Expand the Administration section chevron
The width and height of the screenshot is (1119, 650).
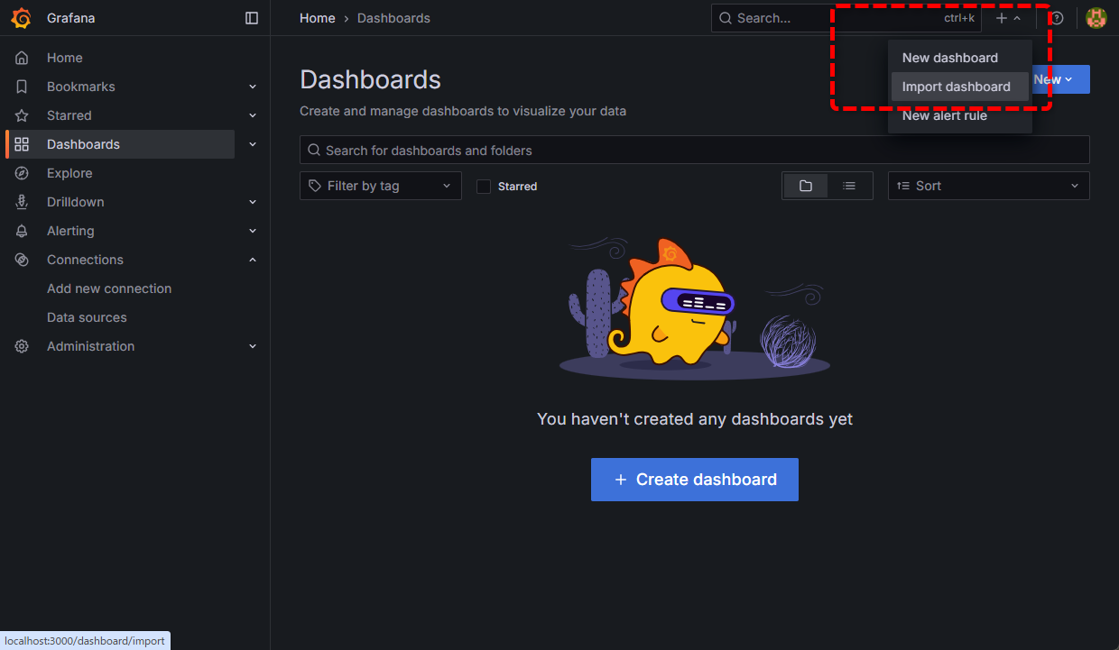(x=253, y=346)
